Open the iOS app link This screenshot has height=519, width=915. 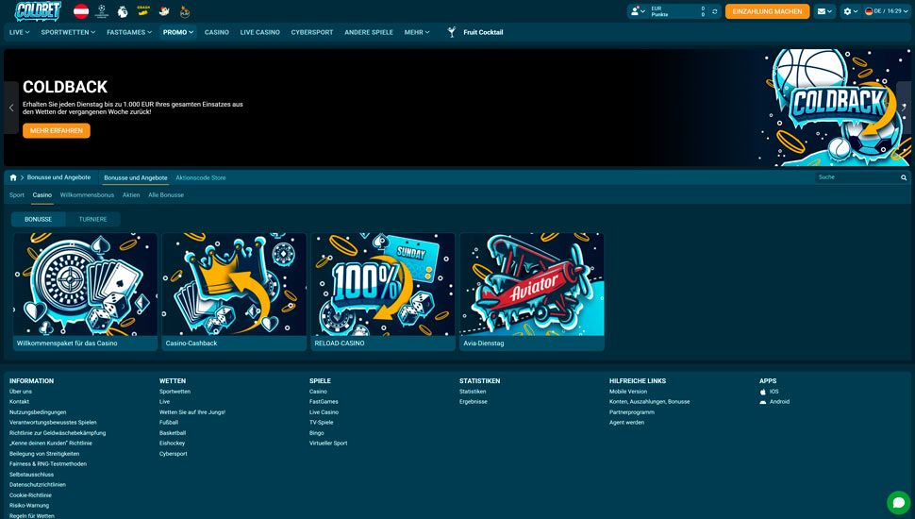click(x=769, y=392)
